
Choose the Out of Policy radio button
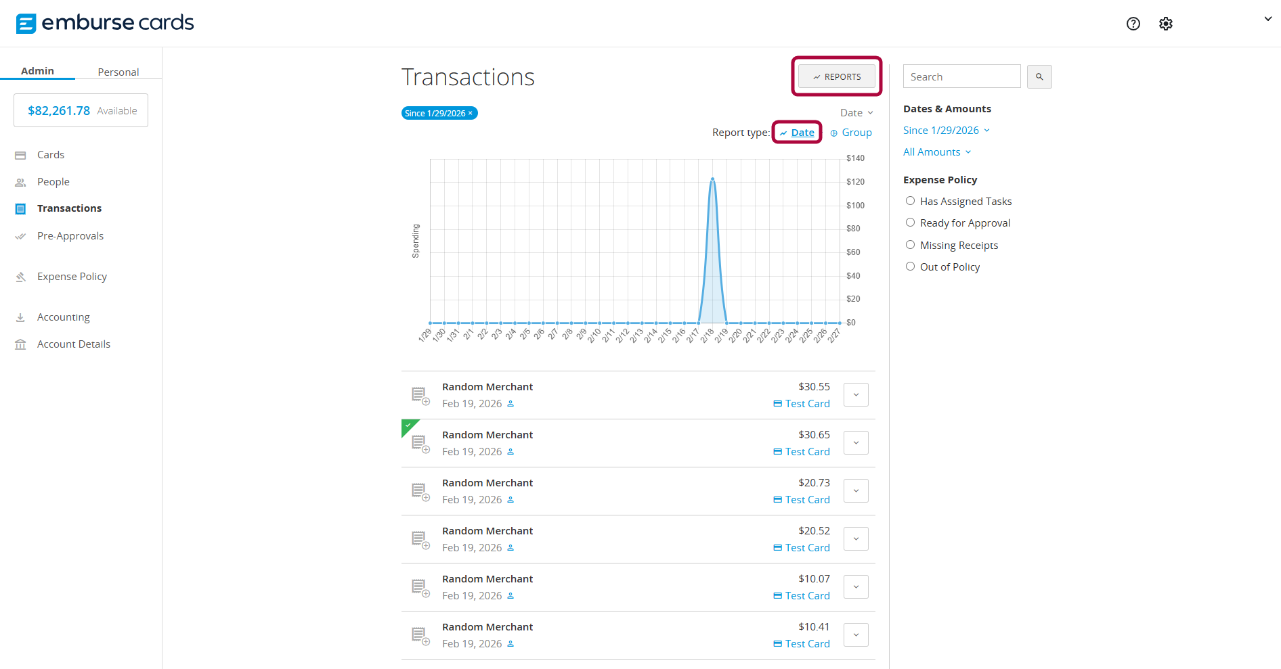pos(910,267)
